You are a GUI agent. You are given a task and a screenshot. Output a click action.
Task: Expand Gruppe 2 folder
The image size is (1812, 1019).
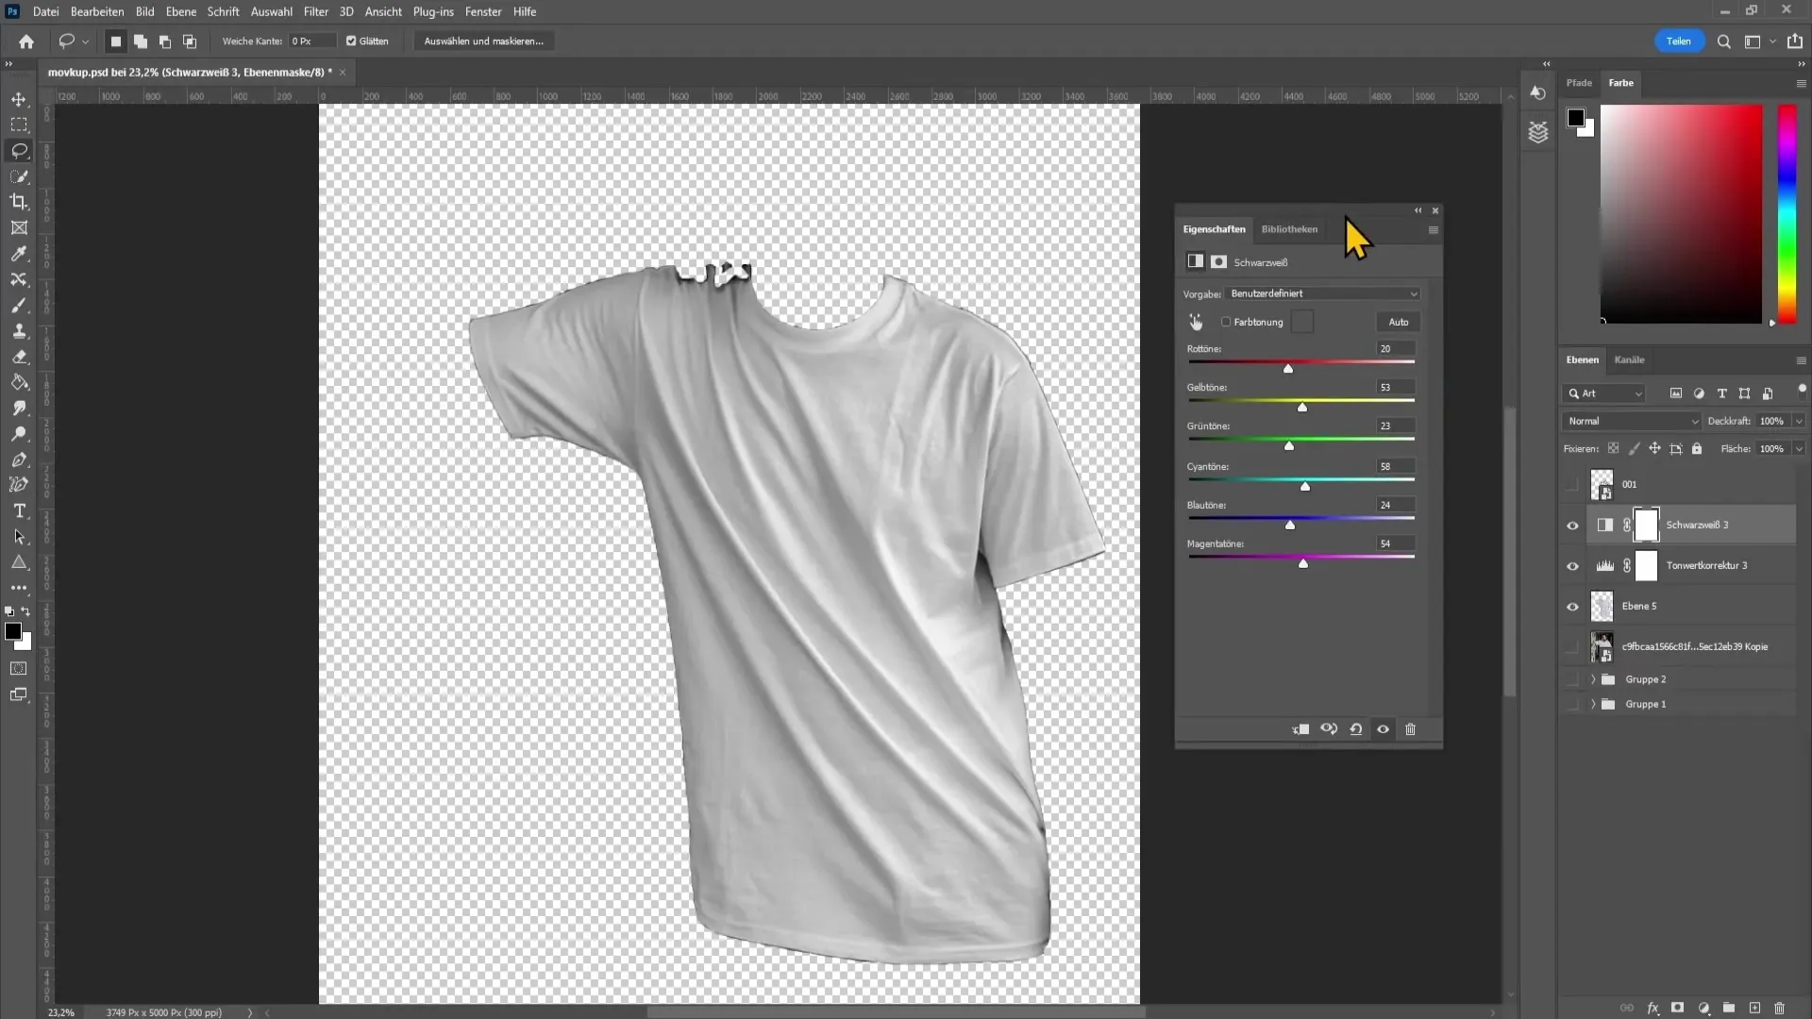point(1593,679)
